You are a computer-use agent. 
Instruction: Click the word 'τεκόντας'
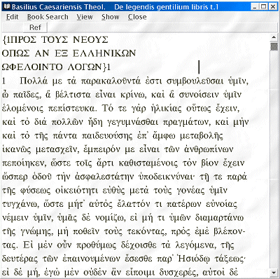(x=146, y=232)
